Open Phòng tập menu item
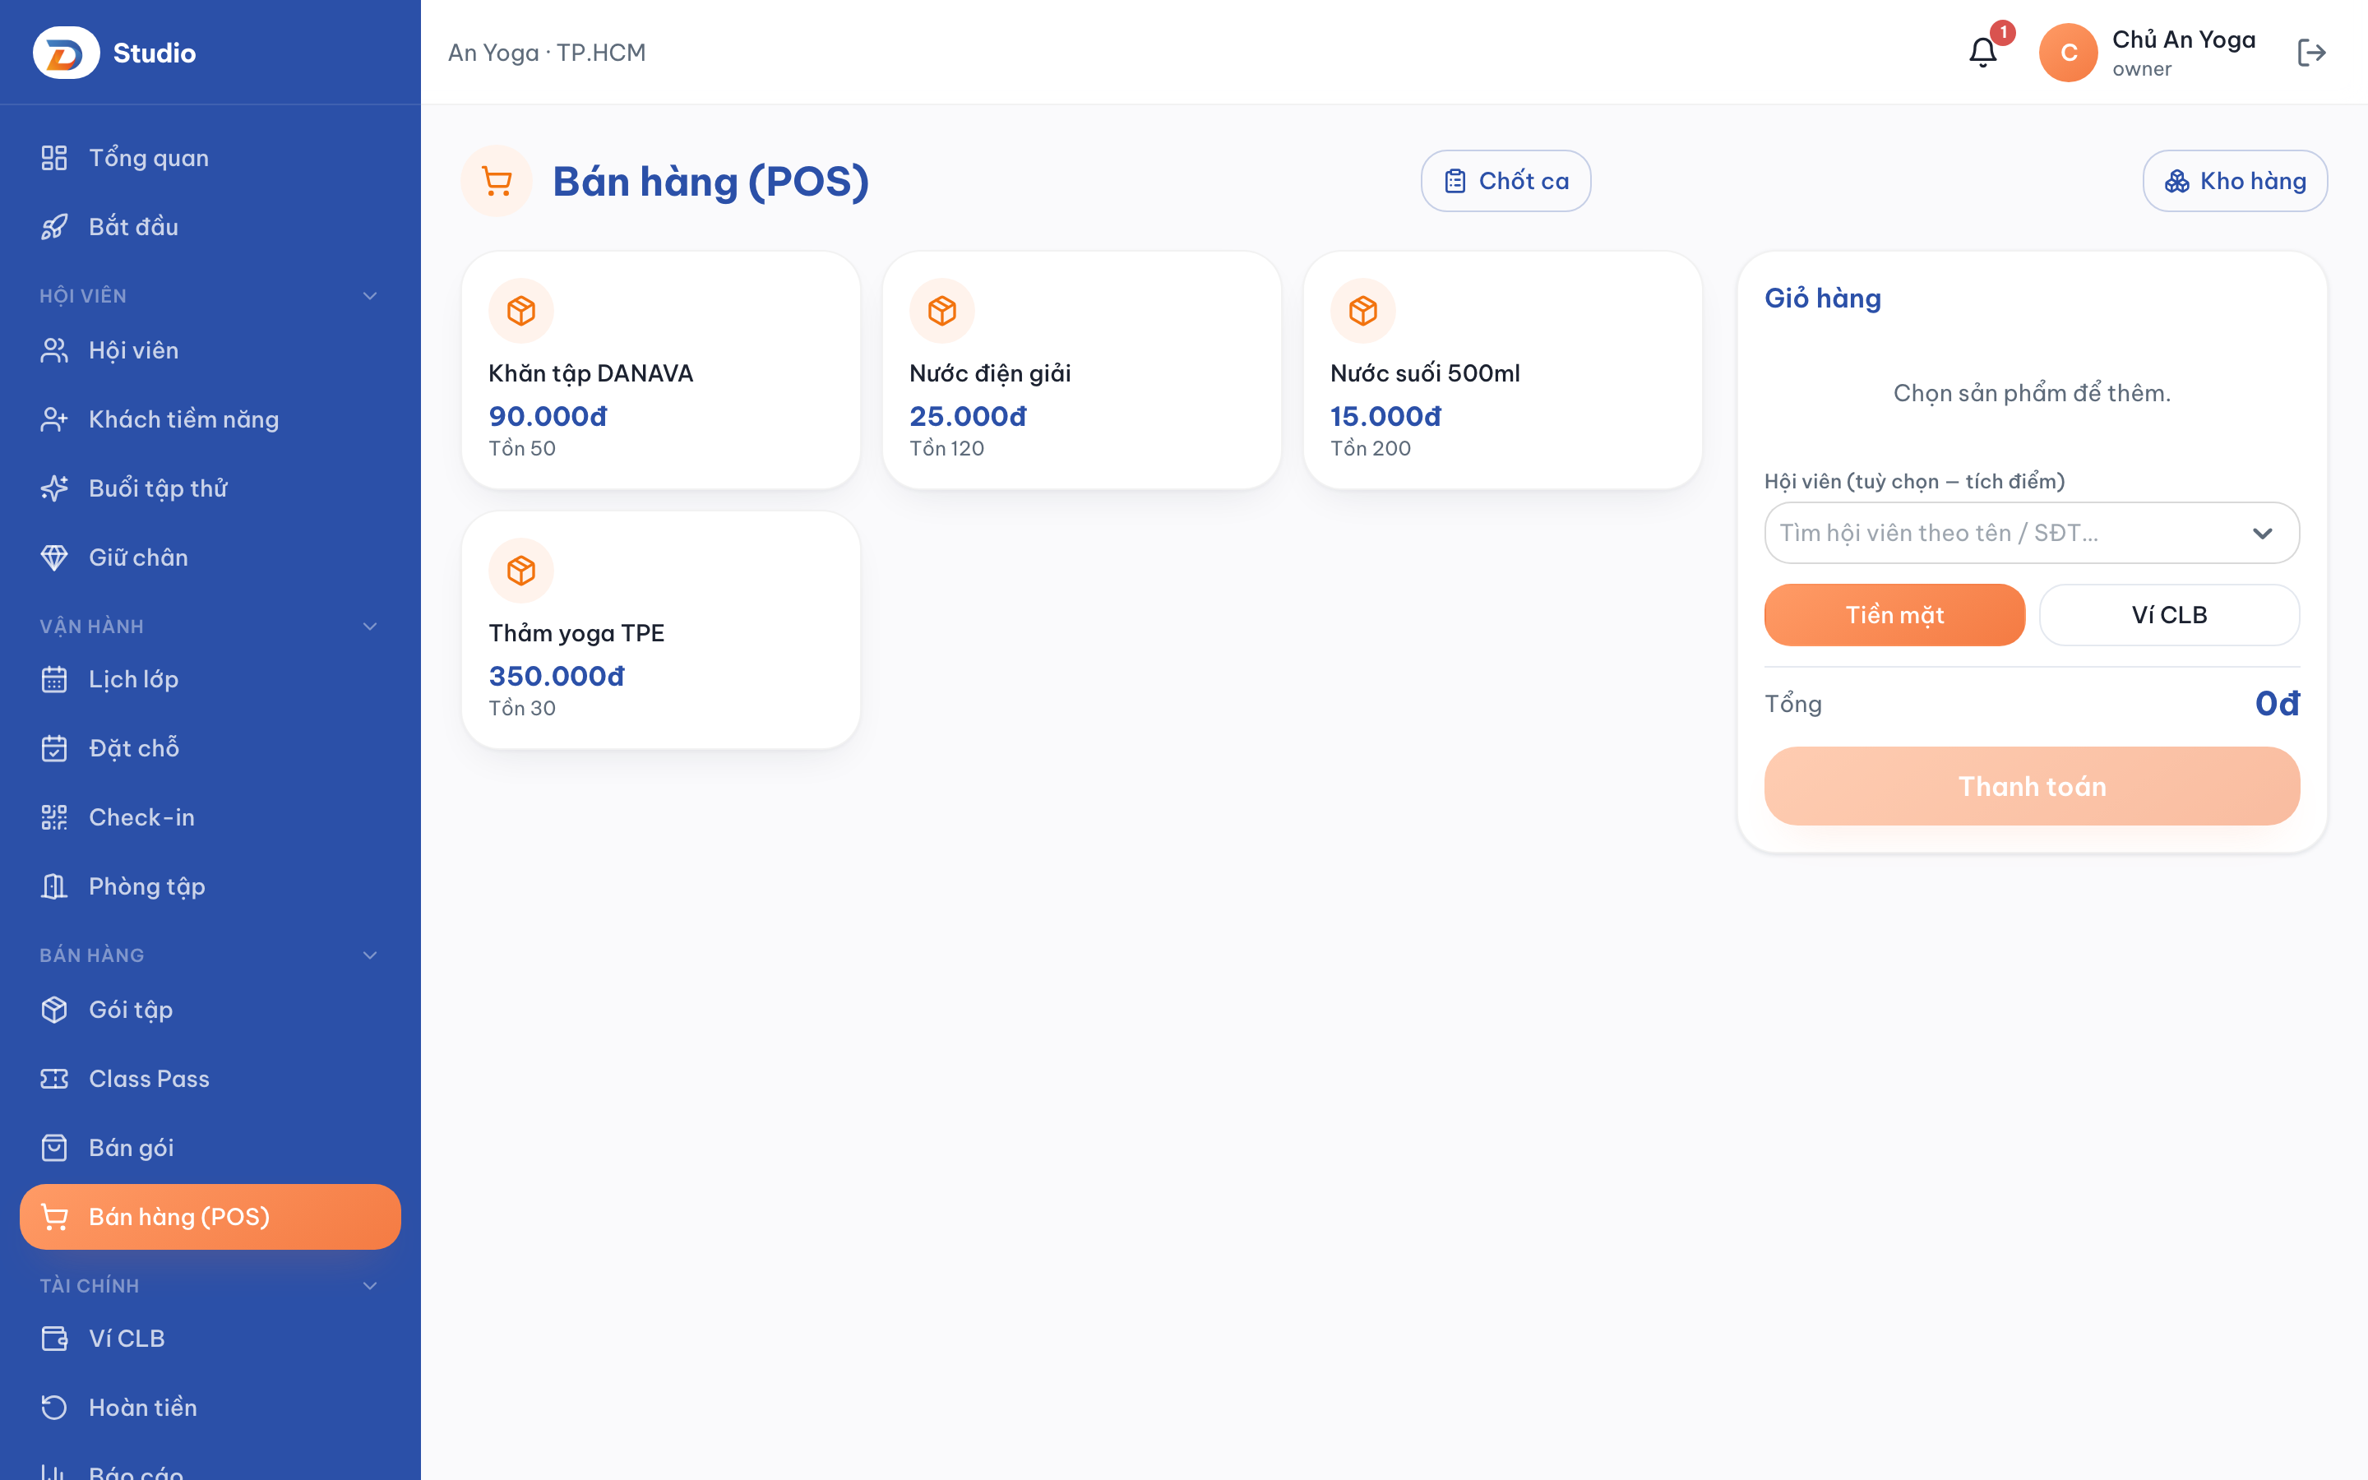This screenshot has width=2368, height=1480. [x=210, y=887]
